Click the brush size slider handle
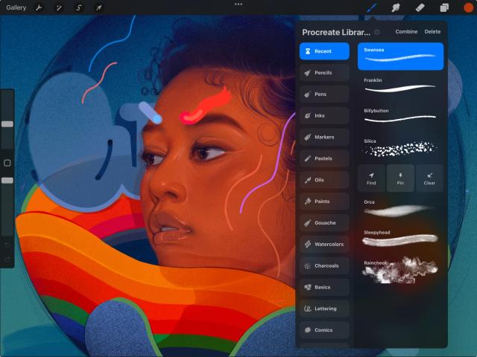 click(7, 124)
